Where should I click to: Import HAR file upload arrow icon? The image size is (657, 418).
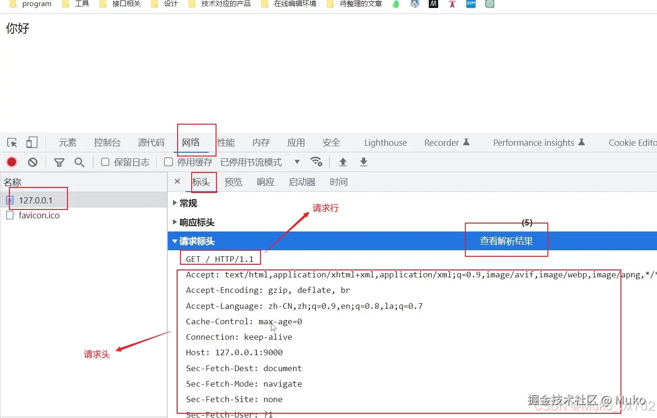pyautogui.click(x=343, y=162)
